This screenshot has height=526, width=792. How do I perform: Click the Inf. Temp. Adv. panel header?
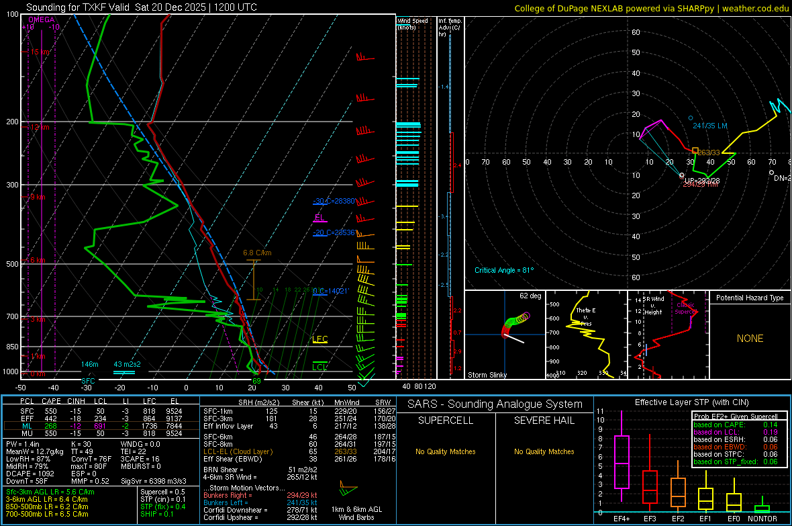click(x=450, y=28)
